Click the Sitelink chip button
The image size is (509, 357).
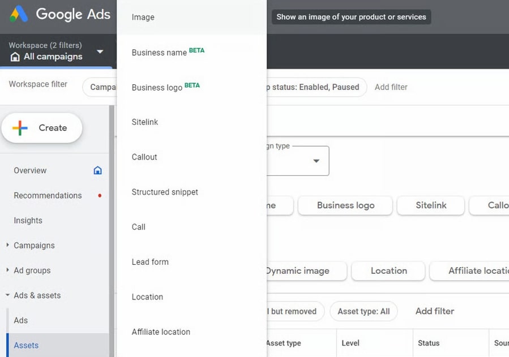[x=431, y=205]
